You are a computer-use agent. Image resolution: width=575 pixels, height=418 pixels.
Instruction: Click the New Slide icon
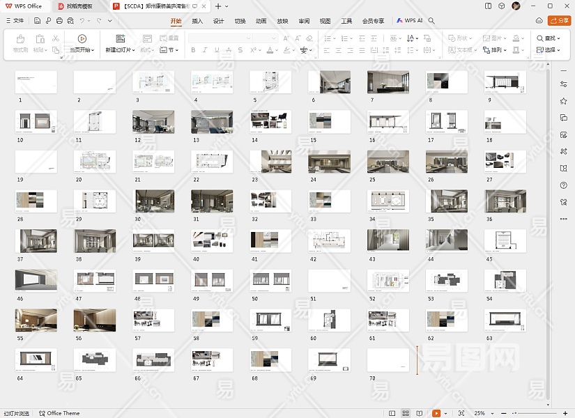(x=120, y=39)
